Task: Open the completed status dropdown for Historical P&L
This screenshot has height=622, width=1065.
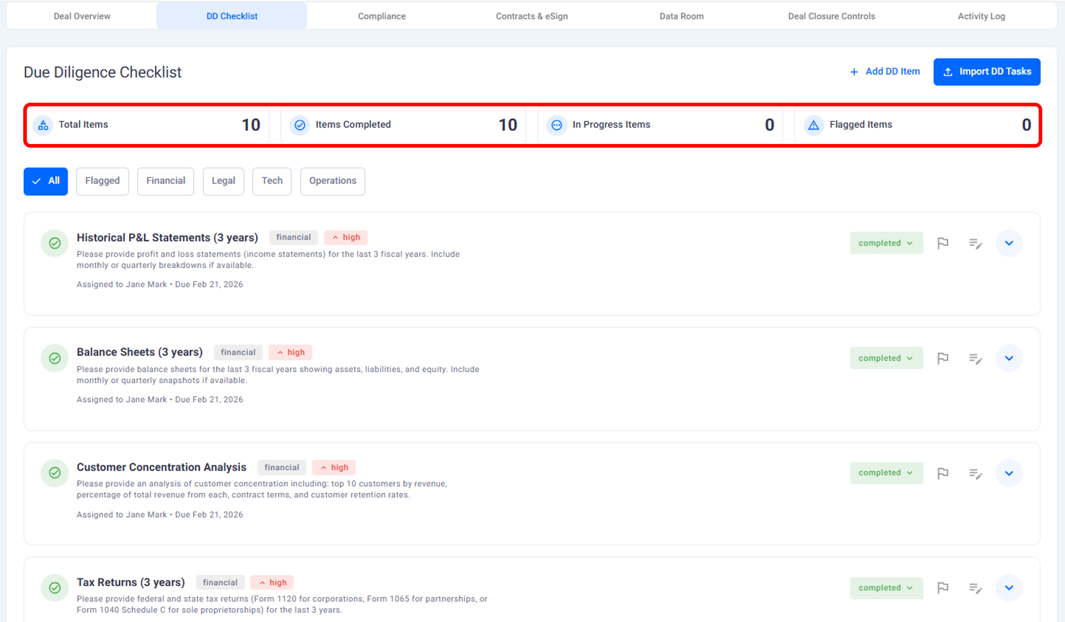Action: (886, 243)
